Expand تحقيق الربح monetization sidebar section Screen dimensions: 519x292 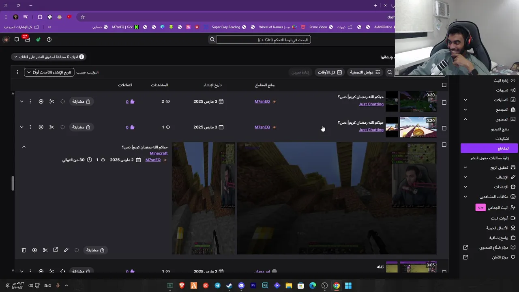[465, 167]
